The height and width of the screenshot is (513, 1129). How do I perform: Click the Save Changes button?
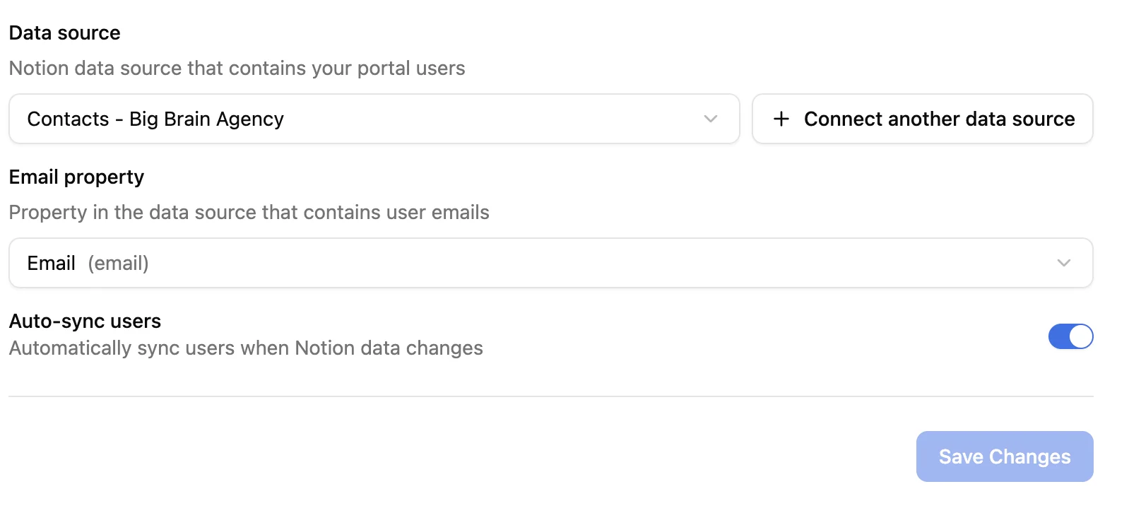pyautogui.click(x=1004, y=456)
